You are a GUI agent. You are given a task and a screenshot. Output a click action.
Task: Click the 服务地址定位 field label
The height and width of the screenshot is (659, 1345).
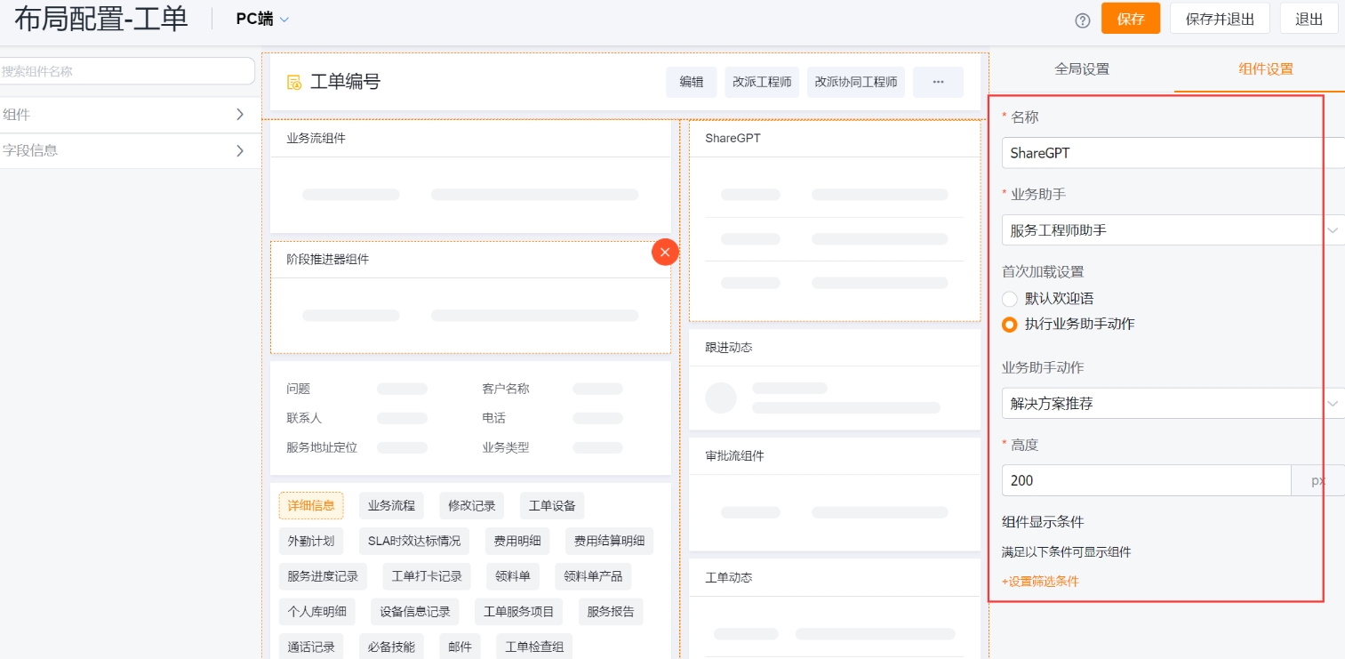point(322,447)
